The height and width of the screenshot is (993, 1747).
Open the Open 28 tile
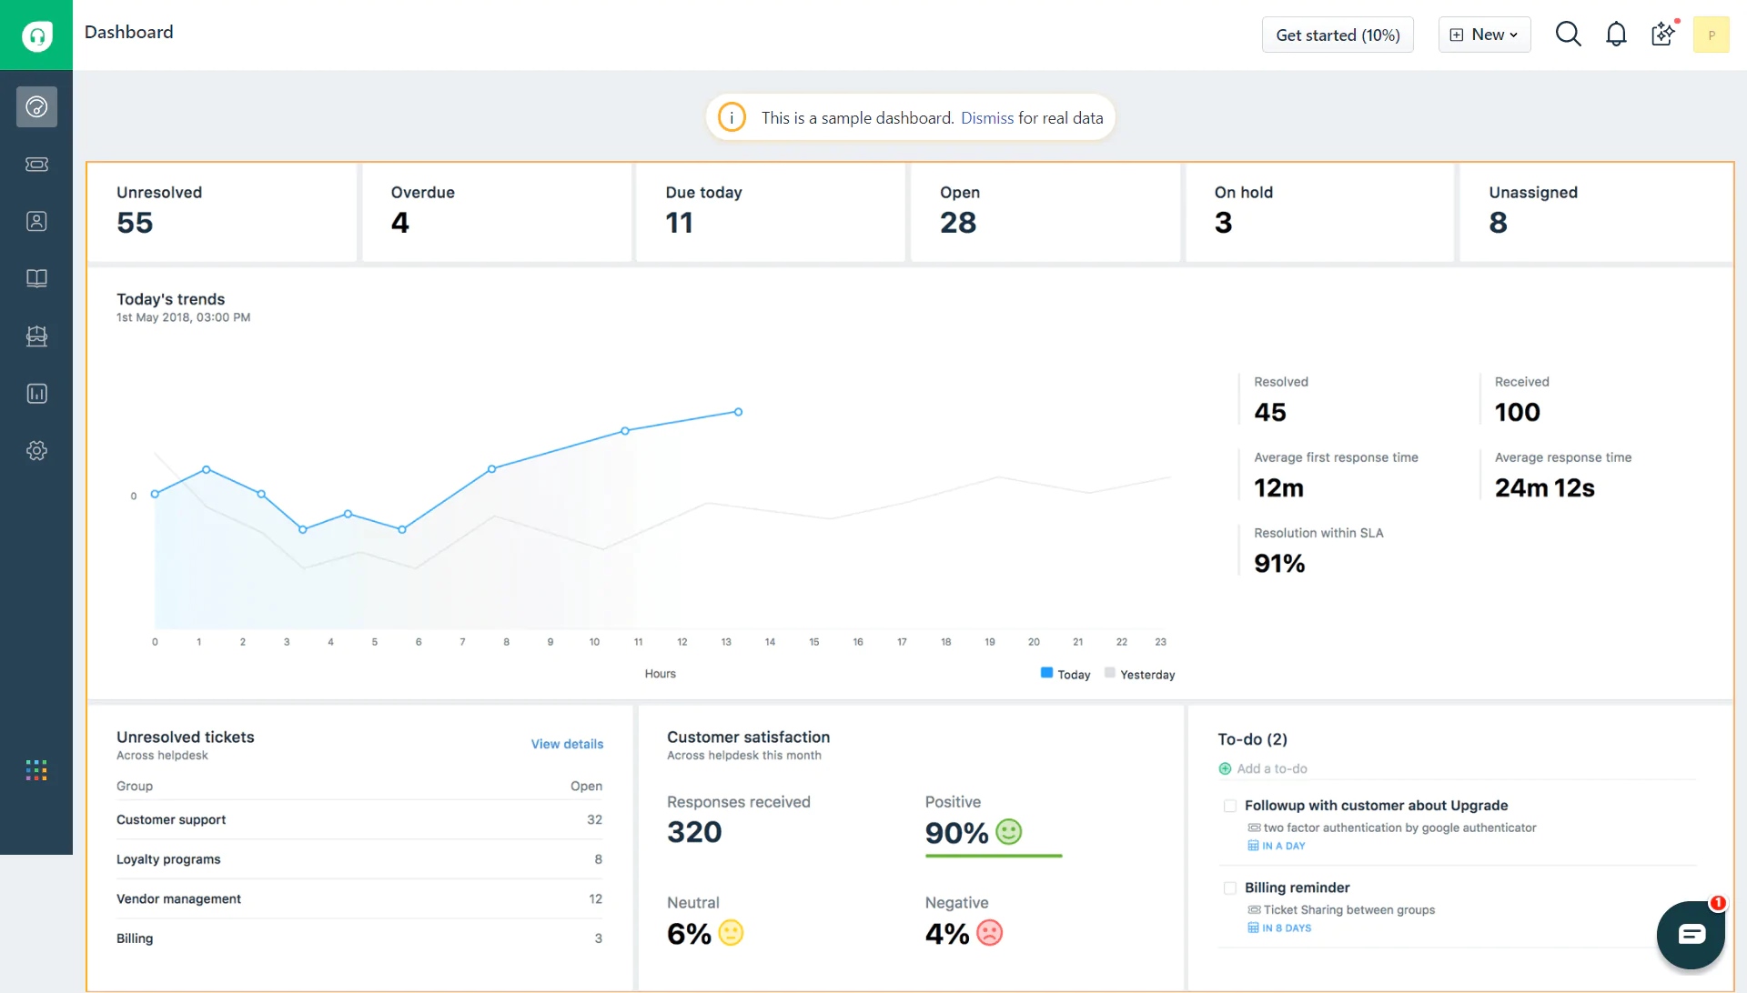point(1045,213)
